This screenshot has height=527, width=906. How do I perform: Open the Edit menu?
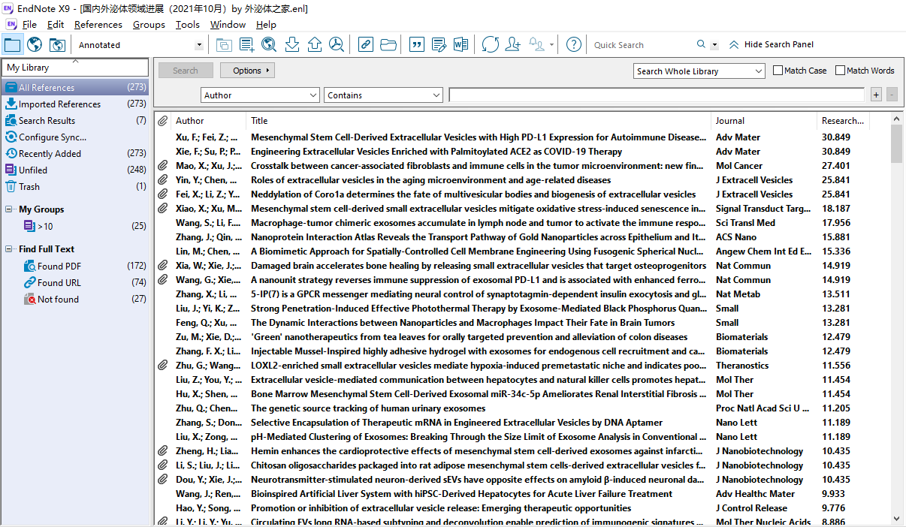pos(56,24)
